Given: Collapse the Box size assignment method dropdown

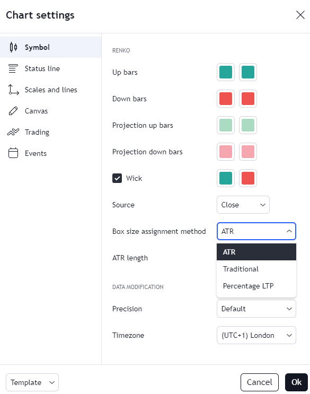Looking at the screenshot, I should [x=256, y=231].
